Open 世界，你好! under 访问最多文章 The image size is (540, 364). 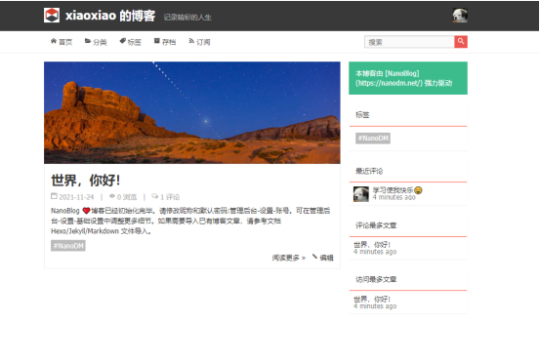(x=372, y=299)
